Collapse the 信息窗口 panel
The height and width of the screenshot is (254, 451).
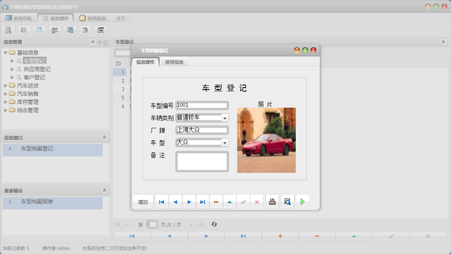tap(104, 137)
